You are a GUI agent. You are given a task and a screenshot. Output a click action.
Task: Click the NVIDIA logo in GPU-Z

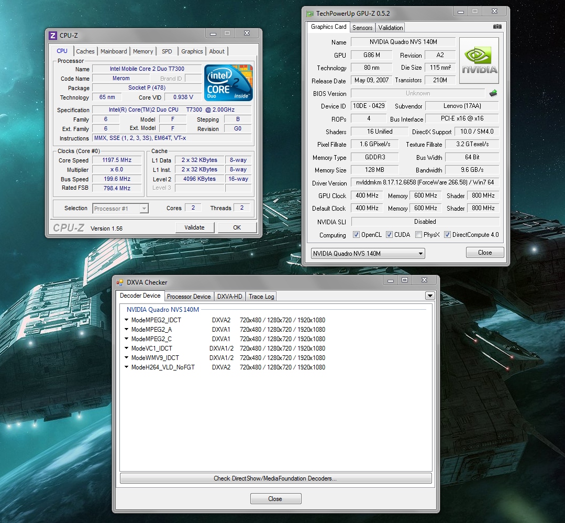tap(479, 61)
